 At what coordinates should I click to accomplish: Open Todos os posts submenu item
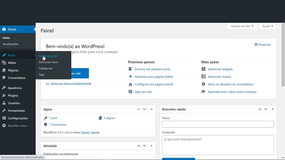pos(48,56)
